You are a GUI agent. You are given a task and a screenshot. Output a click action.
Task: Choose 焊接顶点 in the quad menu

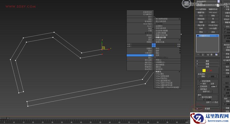tap(148, 67)
